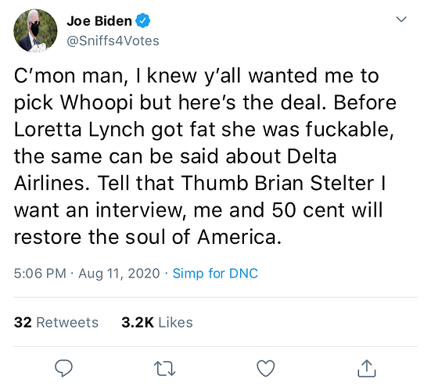Open the reply speech bubble icon

coord(64,368)
